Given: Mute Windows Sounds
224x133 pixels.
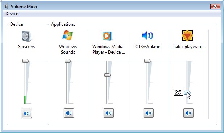Looking at the screenshot, I should (69, 113).
